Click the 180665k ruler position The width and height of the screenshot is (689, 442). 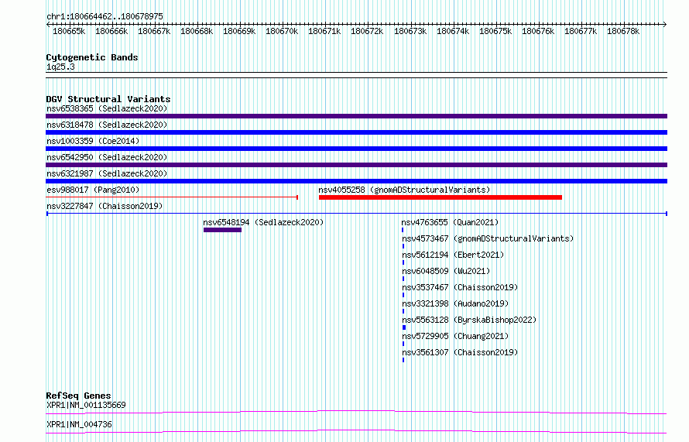[x=69, y=31]
